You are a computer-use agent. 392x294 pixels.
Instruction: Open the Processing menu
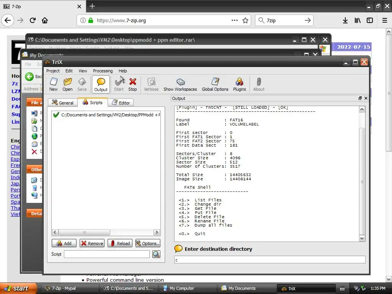tap(103, 71)
